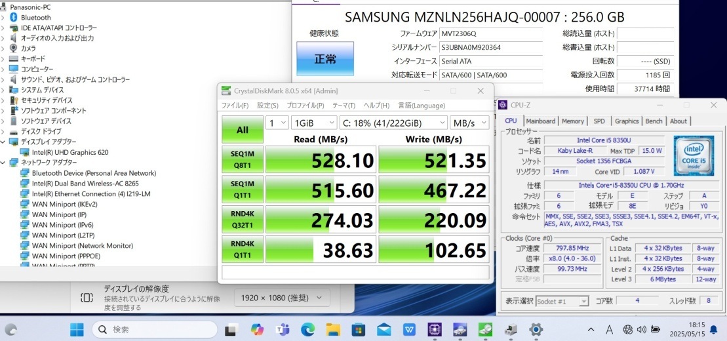Click the keyboard (キーボード) category icon
727x341 pixels.
(x=14, y=58)
